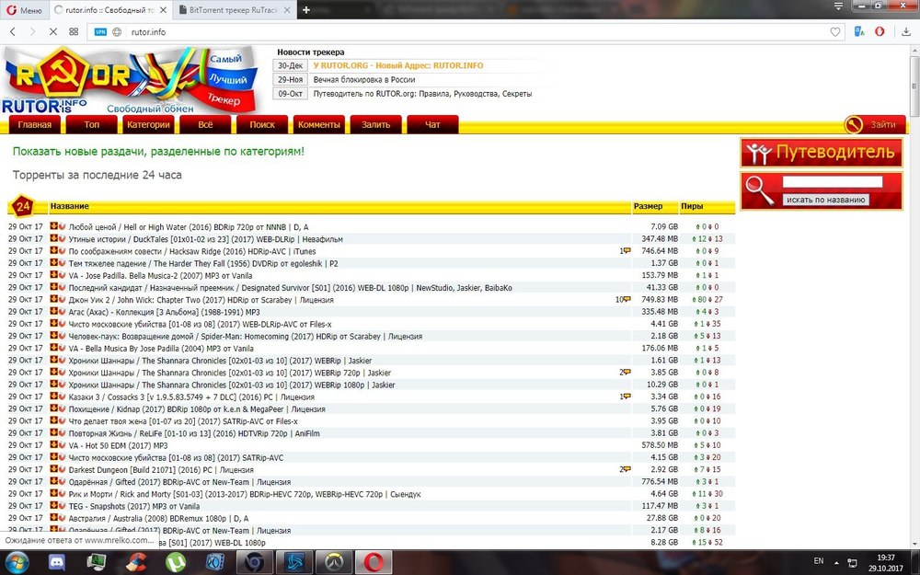
Task: Click the Пиры column header
Action: 692,206
